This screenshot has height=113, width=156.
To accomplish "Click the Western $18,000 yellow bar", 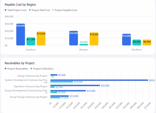I will 94,39.
